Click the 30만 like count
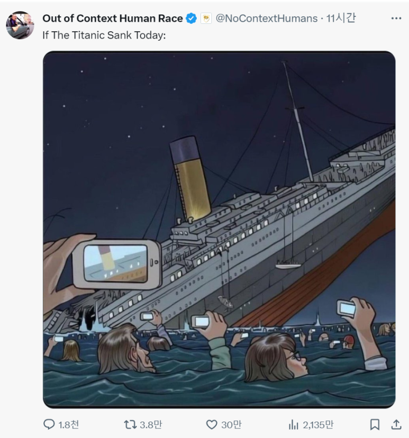Screen dimensions: 409x438 click(231, 425)
